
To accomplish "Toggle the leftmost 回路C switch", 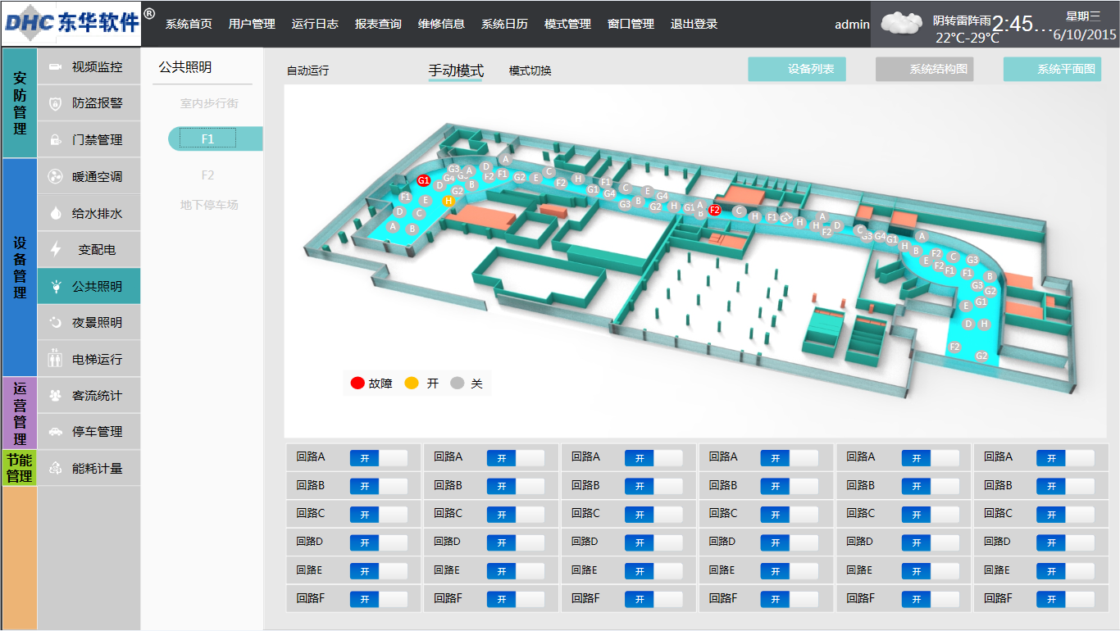I will coord(378,515).
